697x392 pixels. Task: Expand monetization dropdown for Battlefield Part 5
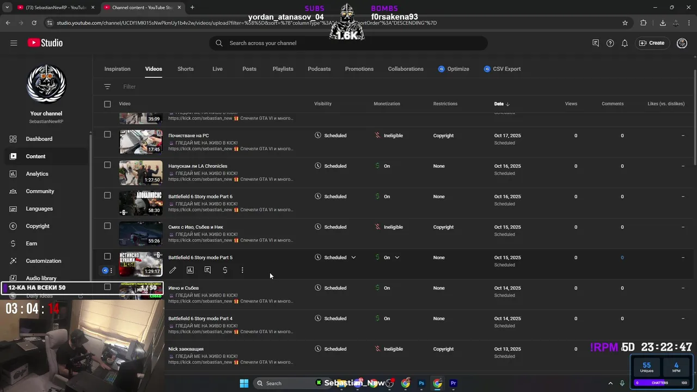click(x=397, y=258)
